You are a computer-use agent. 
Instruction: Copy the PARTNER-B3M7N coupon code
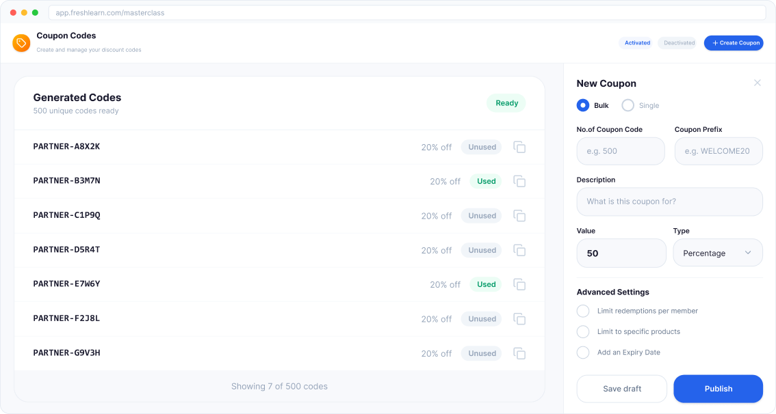click(x=519, y=181)
